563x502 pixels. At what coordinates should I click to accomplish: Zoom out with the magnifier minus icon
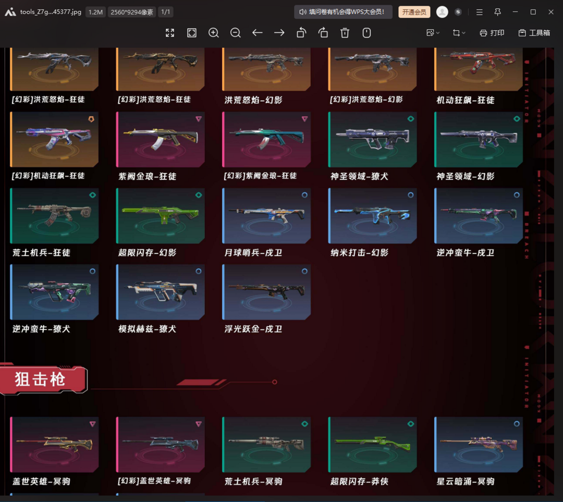click(x=236, y=33)
